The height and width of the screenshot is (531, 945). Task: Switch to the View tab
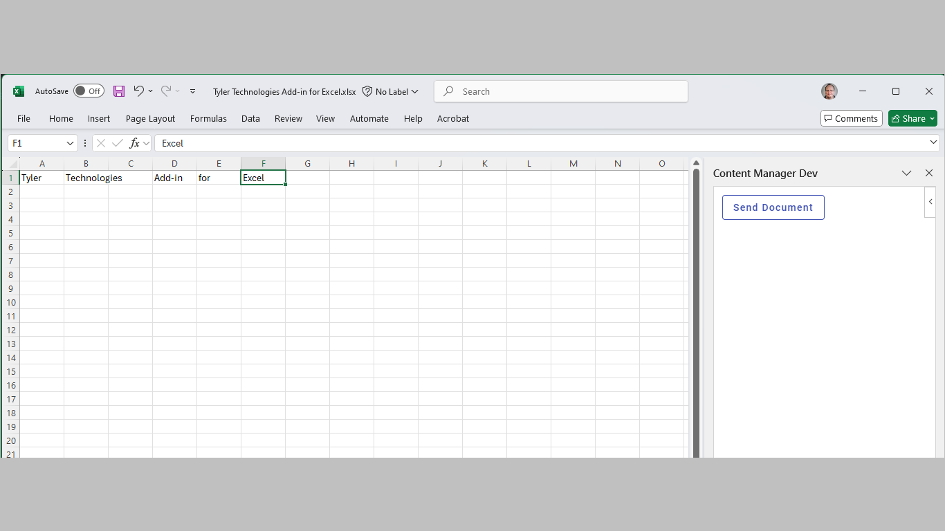coord(325,118)
